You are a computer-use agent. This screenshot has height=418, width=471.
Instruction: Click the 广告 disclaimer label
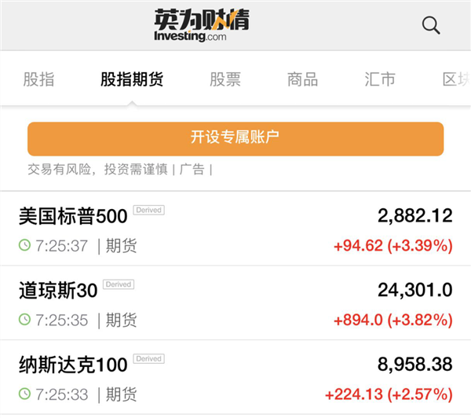(x=192, y=169)
